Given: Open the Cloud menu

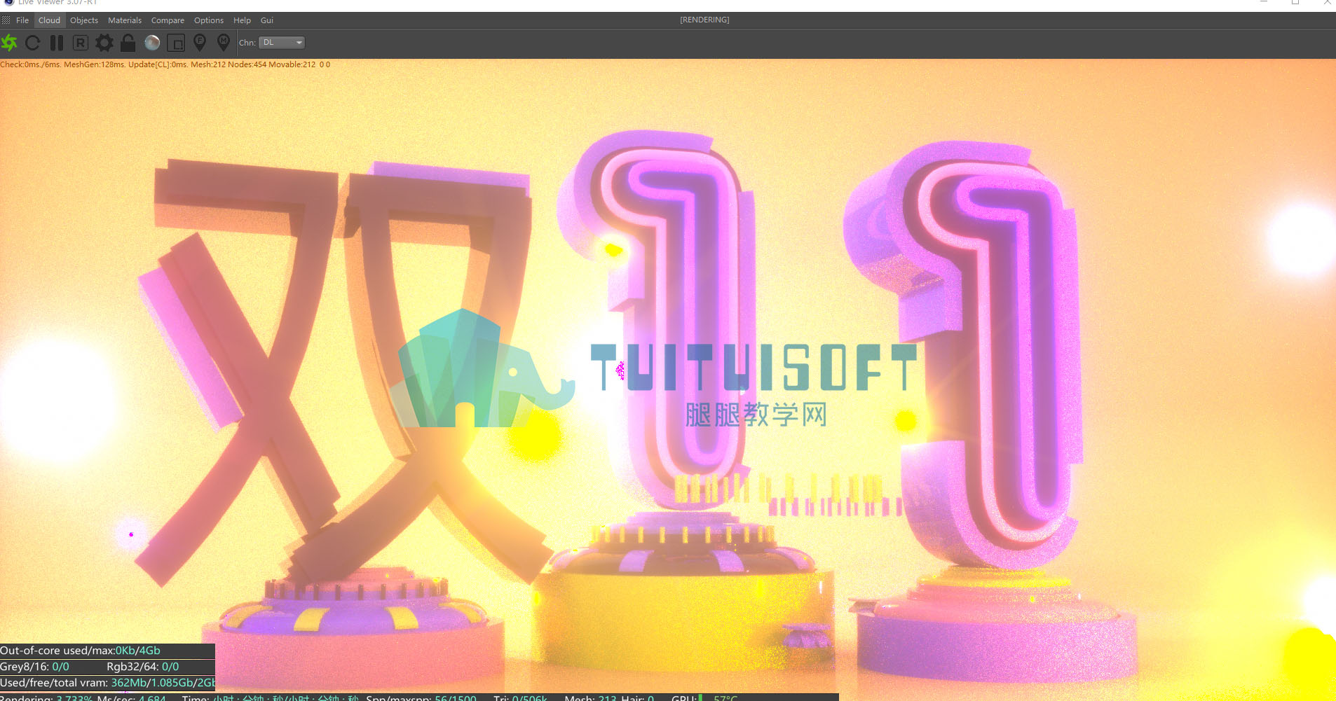Looking at the screenshot, I should [49, 20].
